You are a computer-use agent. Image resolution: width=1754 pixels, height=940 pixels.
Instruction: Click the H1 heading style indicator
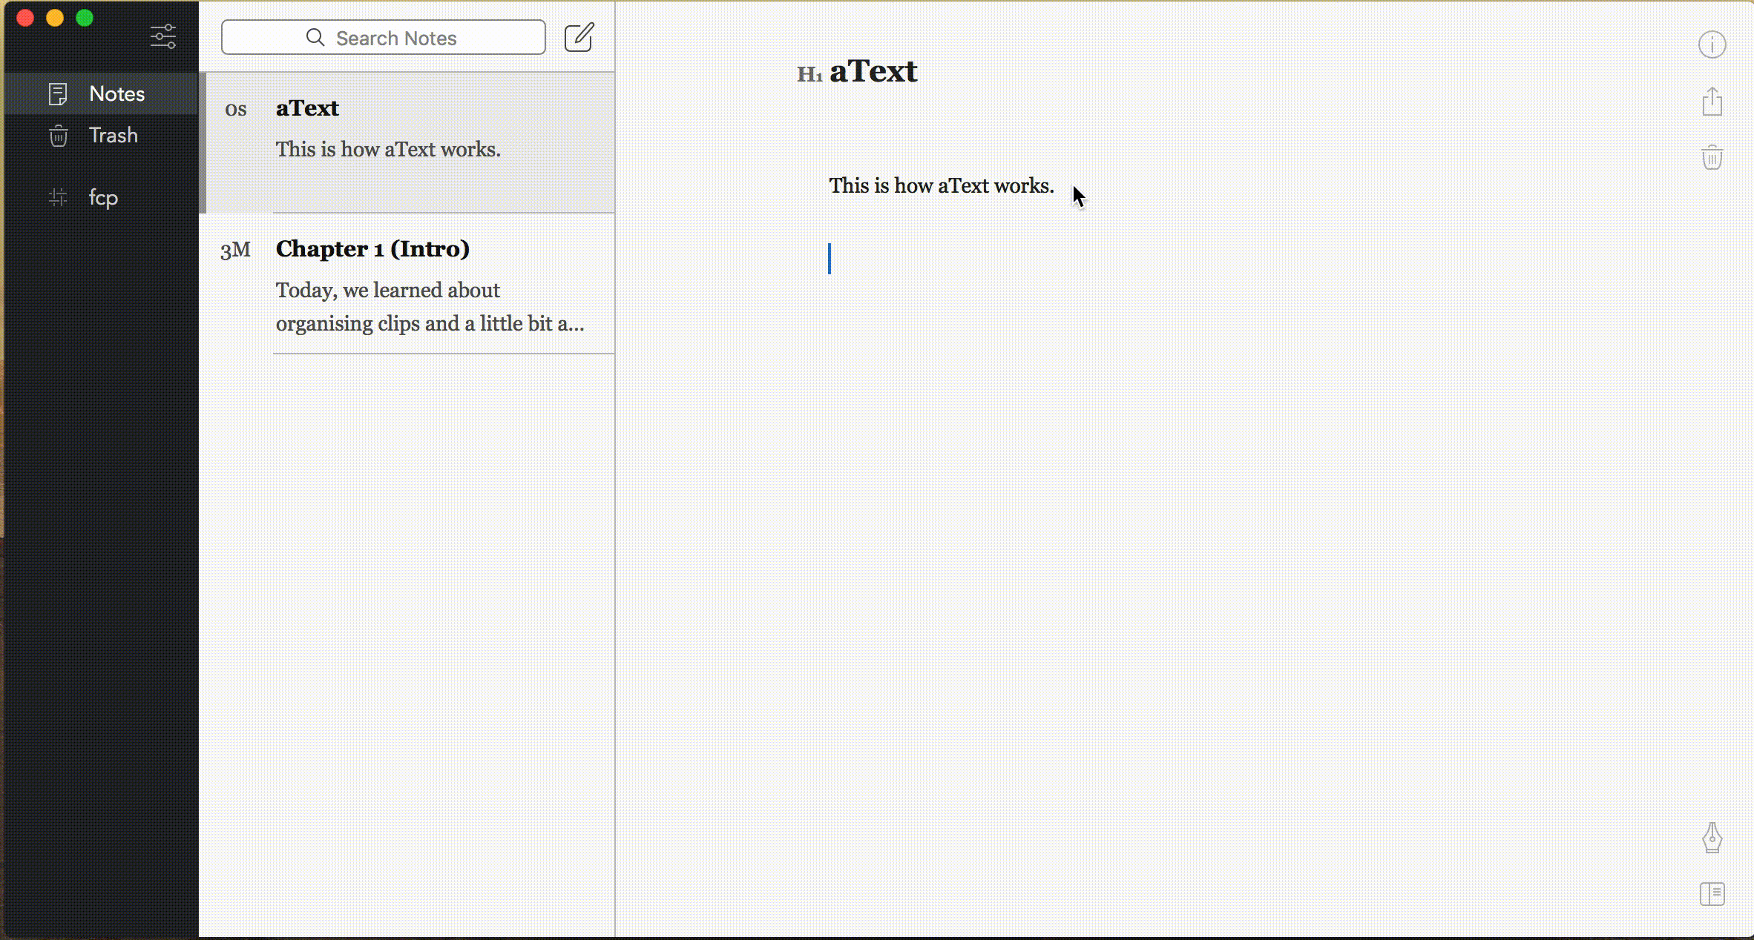[809, 74]
